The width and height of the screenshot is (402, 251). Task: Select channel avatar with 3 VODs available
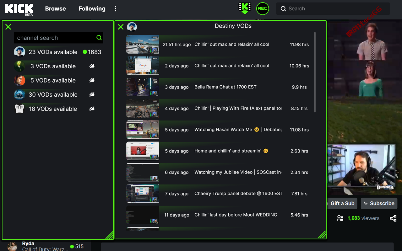tap(19, 66)
